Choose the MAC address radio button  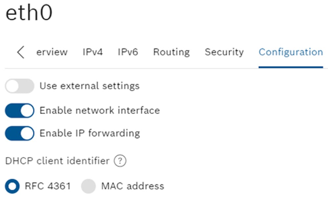pos(89,186)
